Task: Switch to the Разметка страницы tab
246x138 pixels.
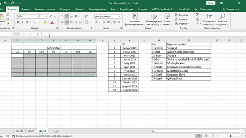Action: pos(45,9)
